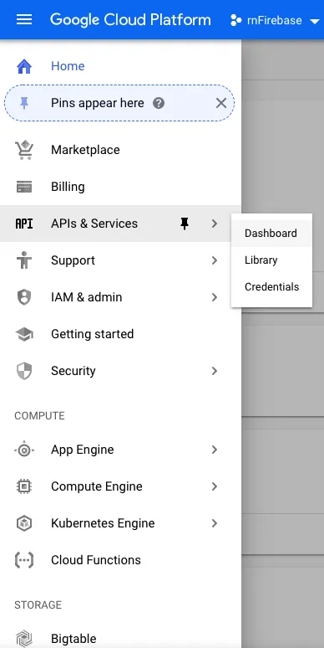Click the help question mark beside Pins
Image resolution: width=324 pixels, height=648 pixels.
pos(159,103)
